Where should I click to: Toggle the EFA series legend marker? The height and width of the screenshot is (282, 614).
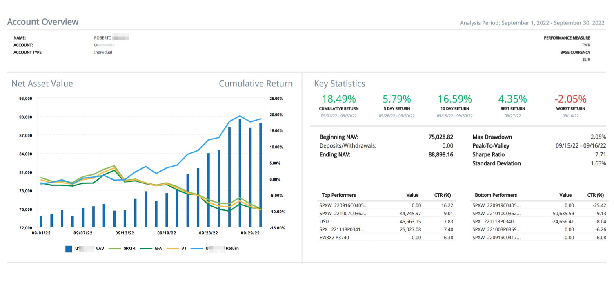[x=147, y=249]
